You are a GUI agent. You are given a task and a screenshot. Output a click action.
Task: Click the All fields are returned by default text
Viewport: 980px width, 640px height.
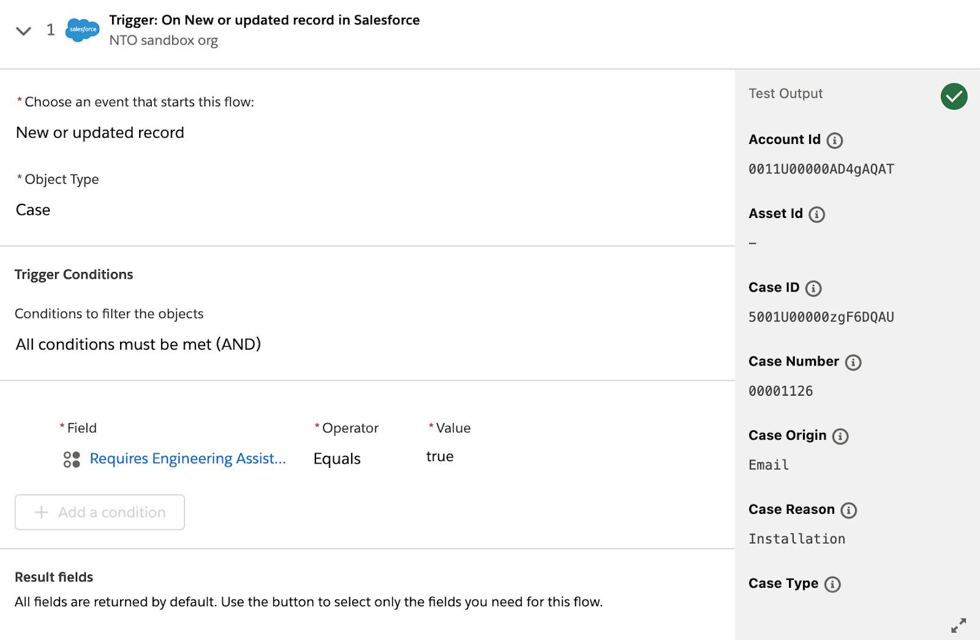[309, 602]
